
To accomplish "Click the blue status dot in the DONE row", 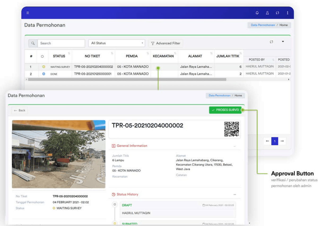I will 44,74.
